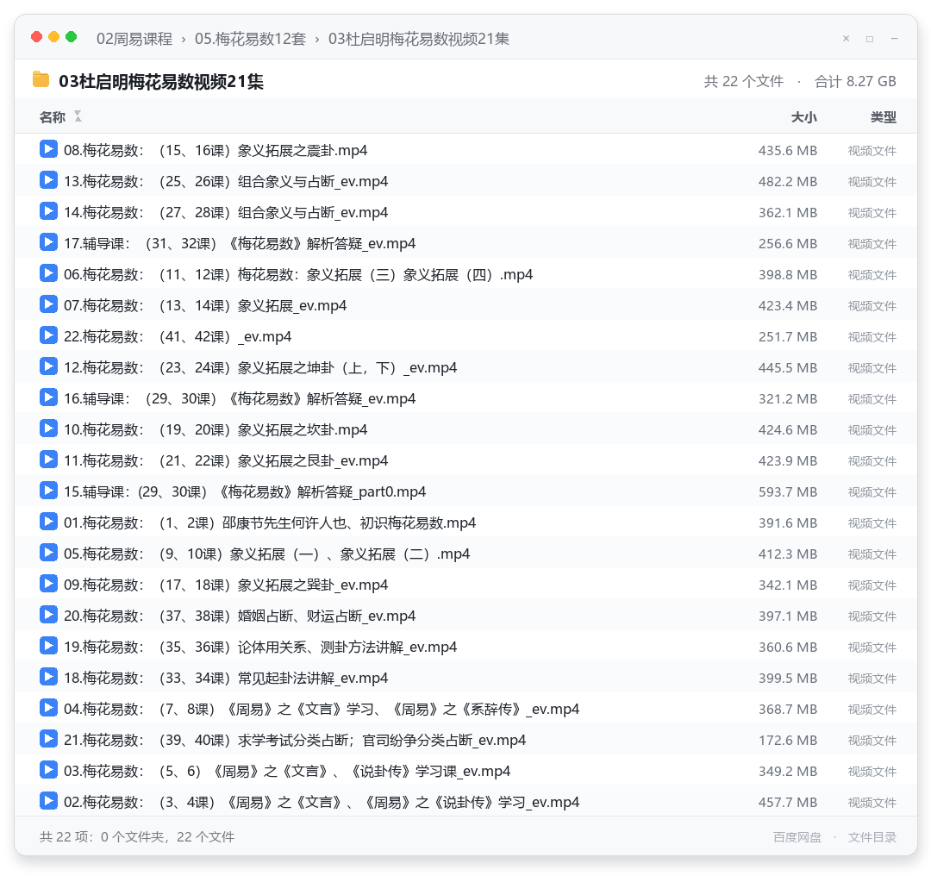Click the yellow traffic-light minimize button

[x=54, y=37]
